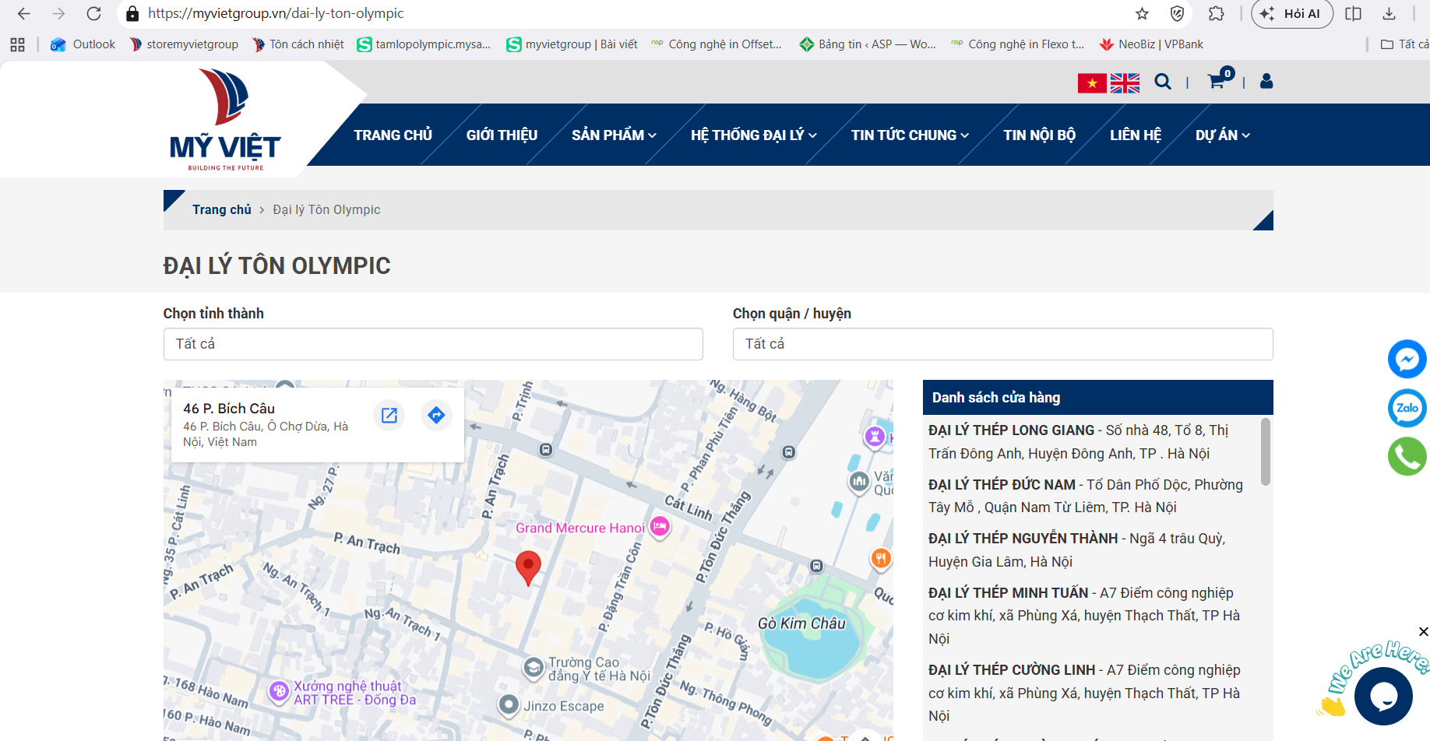Open Zalo chat button
The height and width of the screenshot is (741, 1430).
click(1407, 408)
